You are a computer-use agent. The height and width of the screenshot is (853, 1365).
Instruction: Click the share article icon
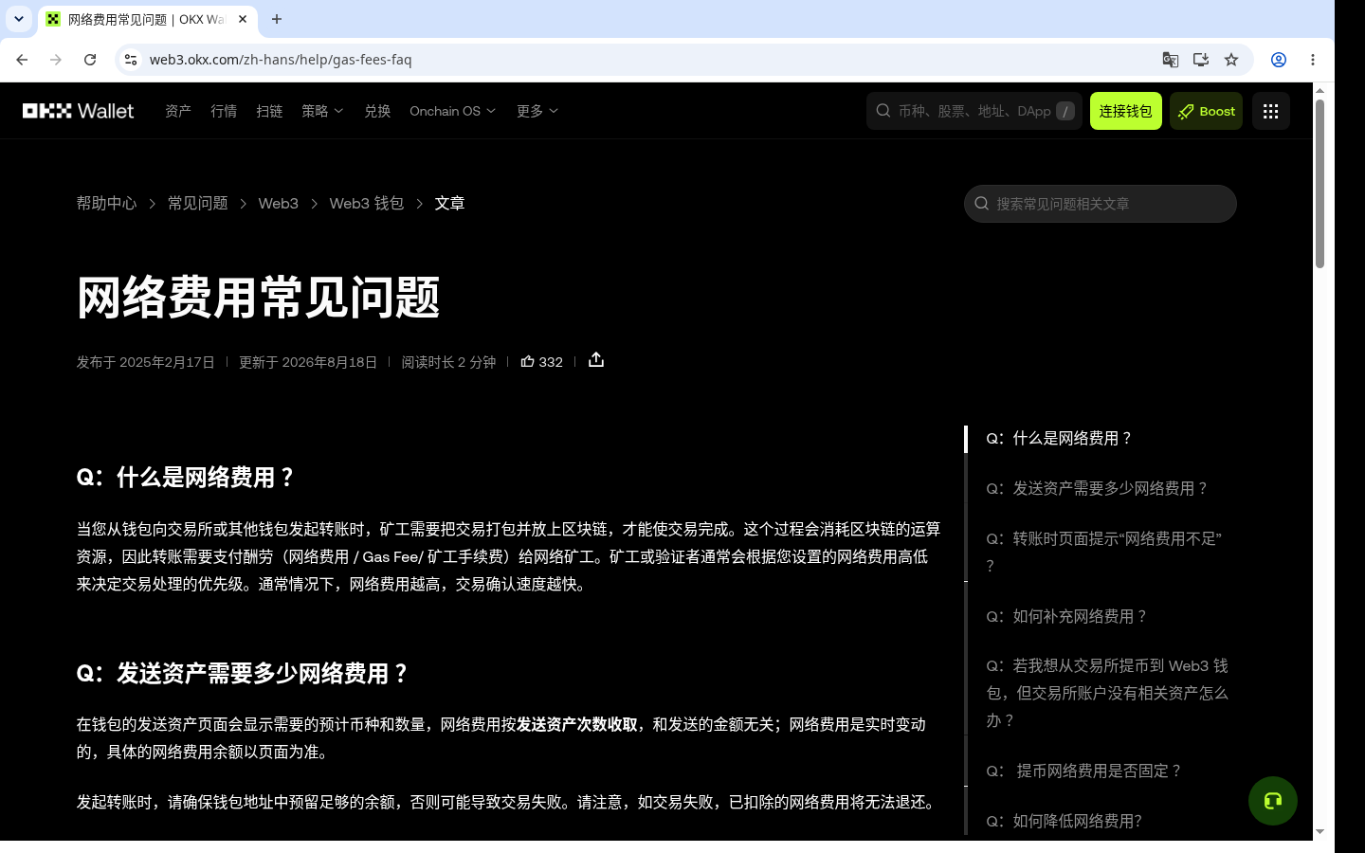click(596, 360)
